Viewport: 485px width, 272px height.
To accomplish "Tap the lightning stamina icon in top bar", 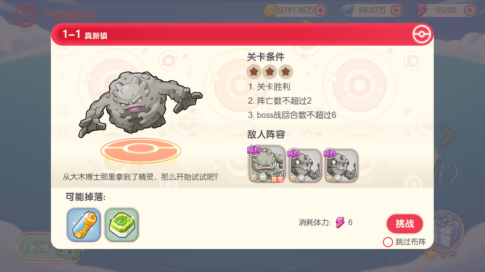I will point(422,10).
